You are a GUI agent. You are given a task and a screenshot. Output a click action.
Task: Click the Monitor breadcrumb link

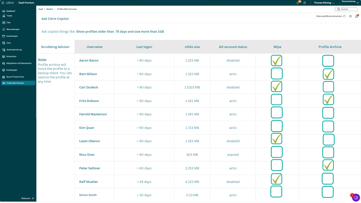click(x=50, y=9)
